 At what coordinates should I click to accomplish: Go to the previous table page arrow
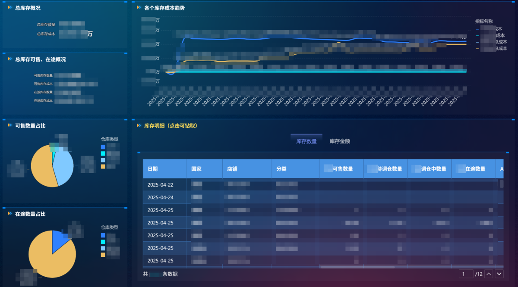click(x=489, y=274)
